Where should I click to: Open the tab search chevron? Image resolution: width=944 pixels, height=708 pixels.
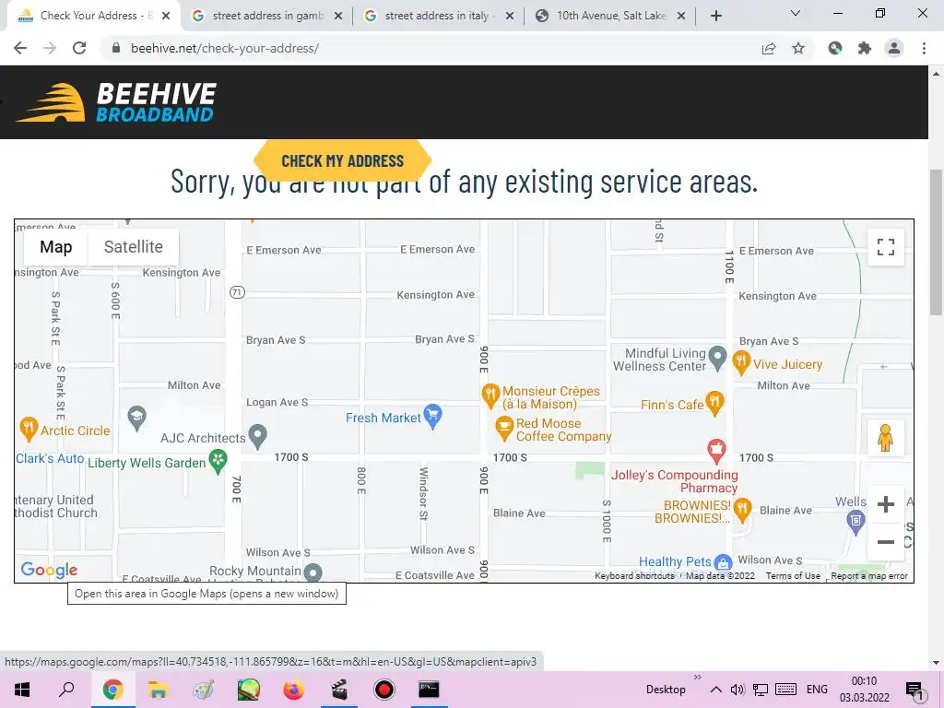pyautogui.click(x=796, y=13)
